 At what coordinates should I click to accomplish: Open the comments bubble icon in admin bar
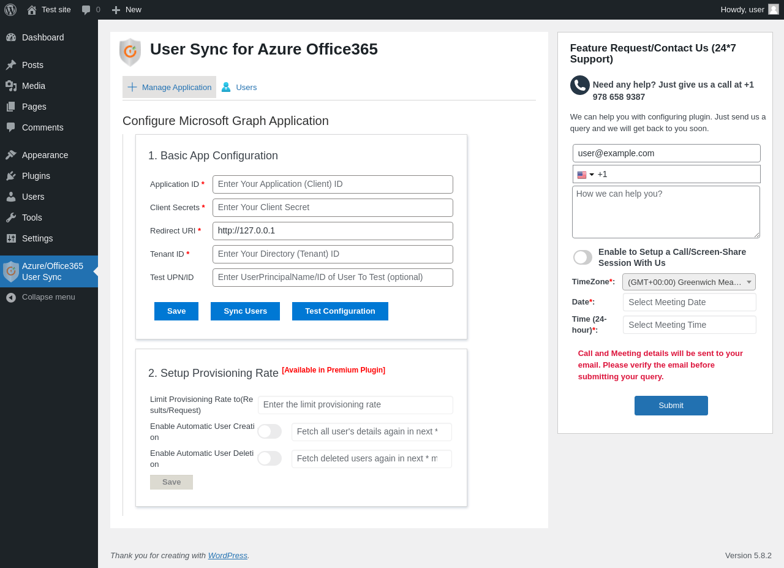click(x=86, y=10)
